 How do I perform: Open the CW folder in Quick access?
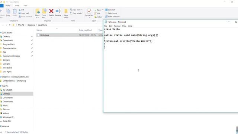4,52
